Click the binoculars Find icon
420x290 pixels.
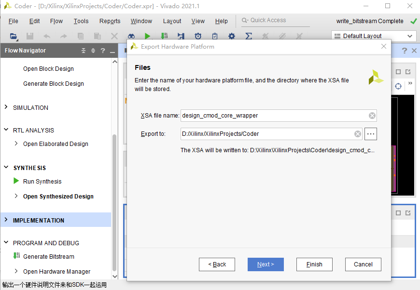click(131, 36)
